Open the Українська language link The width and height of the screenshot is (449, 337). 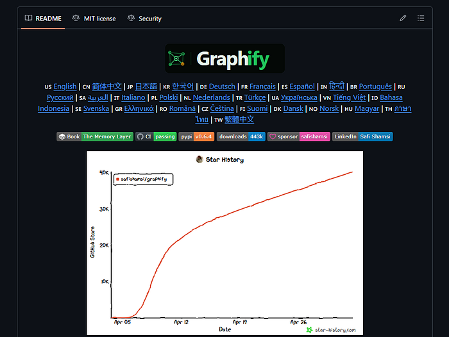pos(299,97)
